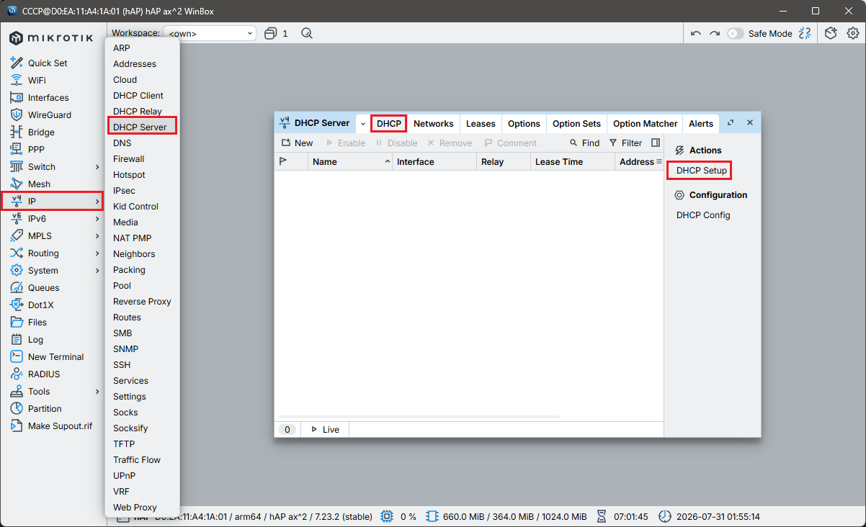Open a New Terminal
Viewport: 866px width, 527px height.
pyautogui.click(x=55, y=357)
